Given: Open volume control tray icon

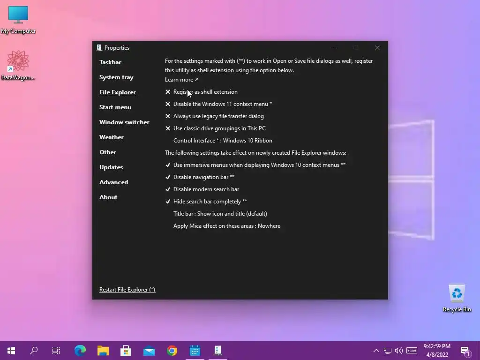Looking at the screenshot, I should coord(399,351).
